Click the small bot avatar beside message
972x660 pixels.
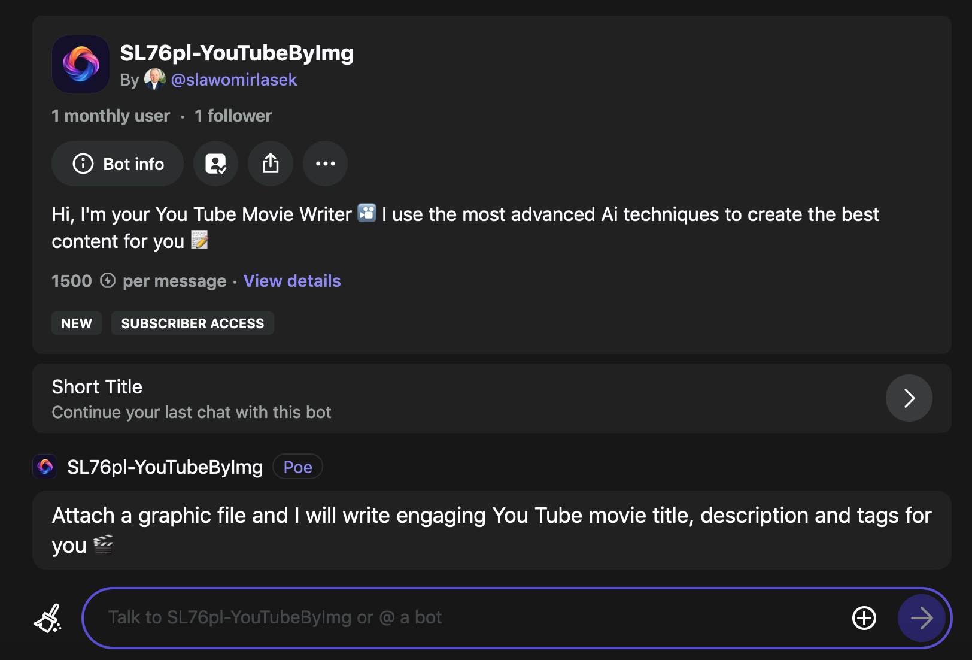[x=45, y=467]
